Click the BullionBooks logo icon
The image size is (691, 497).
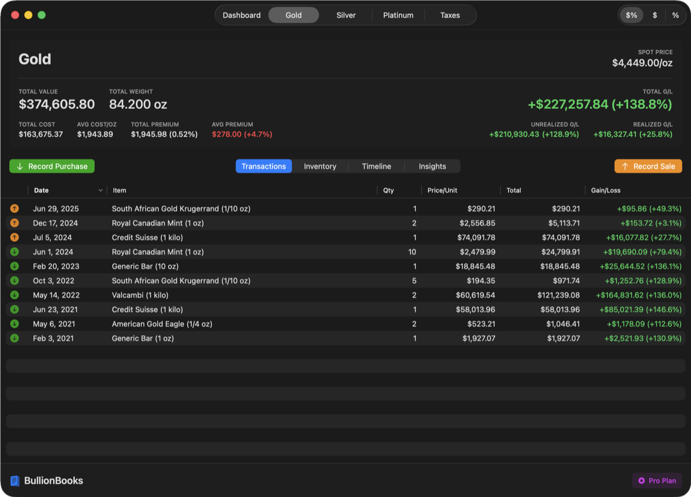[x=15, y=481]
